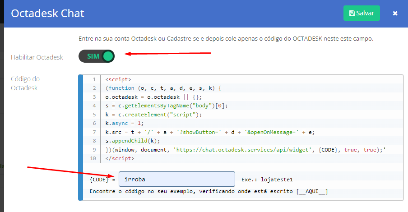Screen dimensions: 408x212
Task: Click the createElement line 5
Action: 153,115
